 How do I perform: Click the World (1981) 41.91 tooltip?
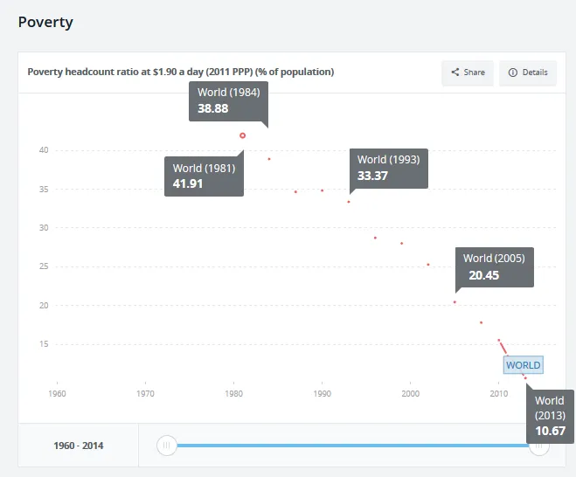point(204,176)
